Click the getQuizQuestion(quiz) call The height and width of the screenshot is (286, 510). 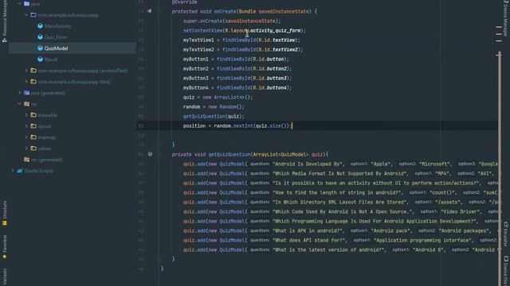(x=214, y=117)
